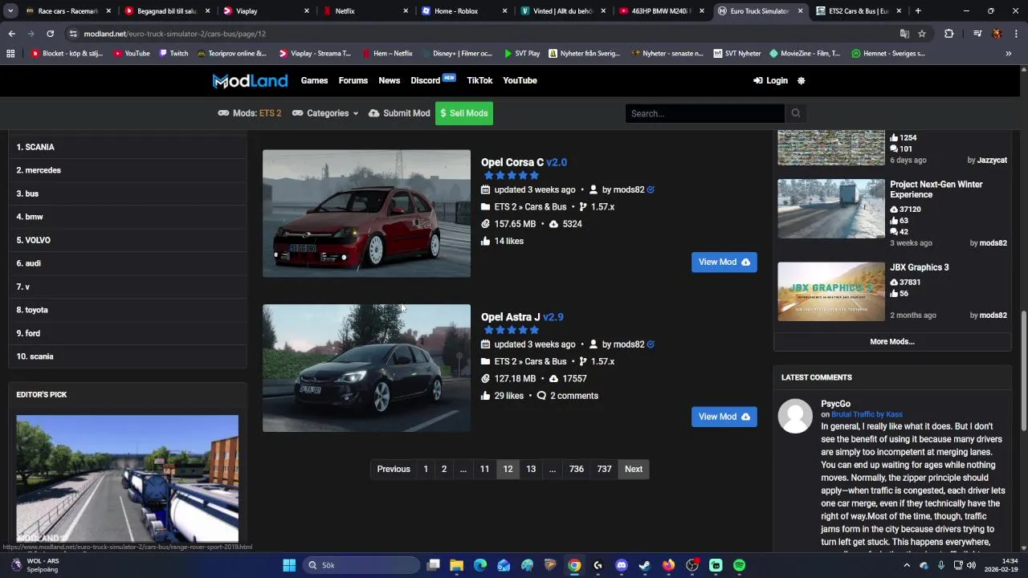Viewport: 1028px width, 578px height.
Task: Go back with the browser back arrow
Action: pos(11,34)
